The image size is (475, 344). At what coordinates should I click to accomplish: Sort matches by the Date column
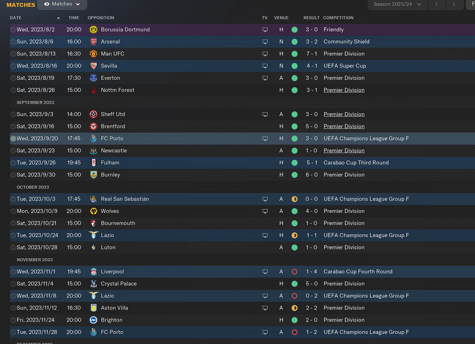pos(16,18)
